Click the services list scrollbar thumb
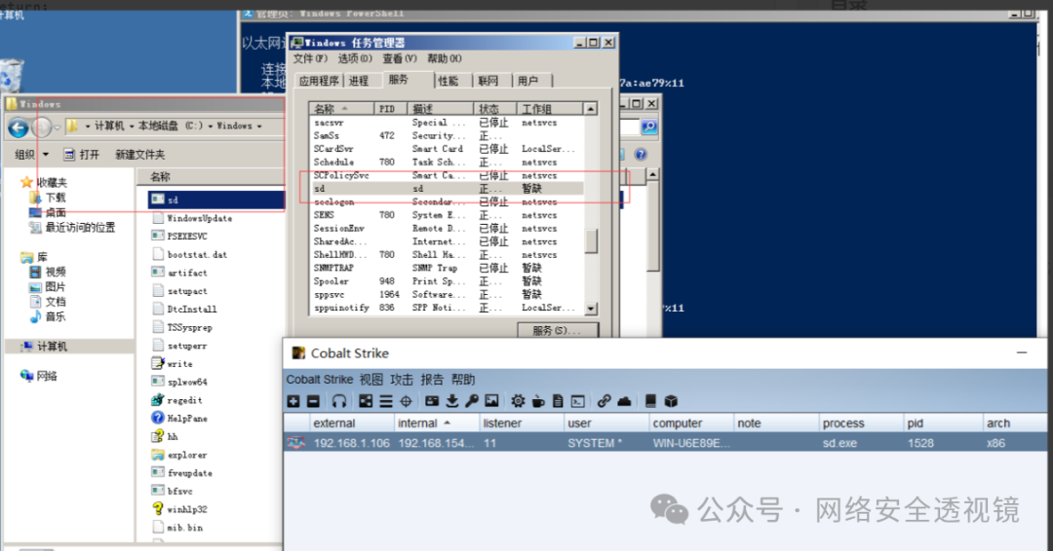The image size is (1053, 551). coord(591,241)
